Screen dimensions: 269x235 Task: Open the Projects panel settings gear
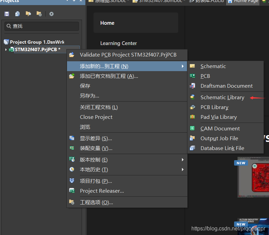(51, 14)
